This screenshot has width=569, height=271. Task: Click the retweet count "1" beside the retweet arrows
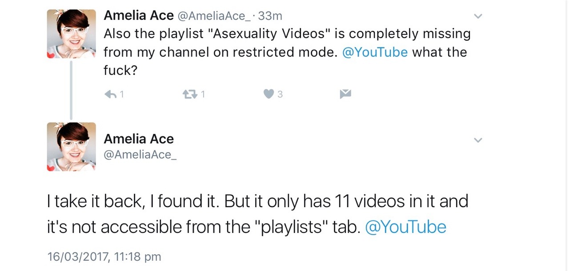(203, 94)
